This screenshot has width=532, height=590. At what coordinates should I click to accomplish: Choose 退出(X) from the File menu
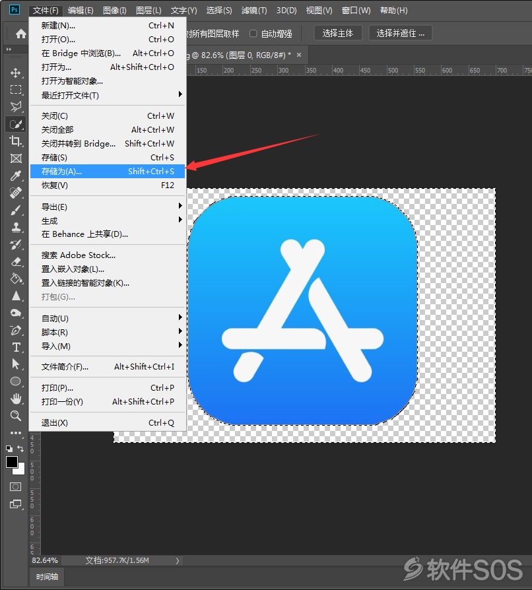click(108, 423)
